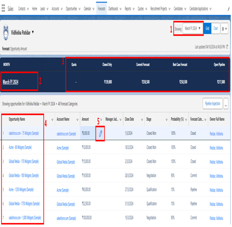
Task: Open the Stage column menu arrow
Action: [x=166, y=120]
